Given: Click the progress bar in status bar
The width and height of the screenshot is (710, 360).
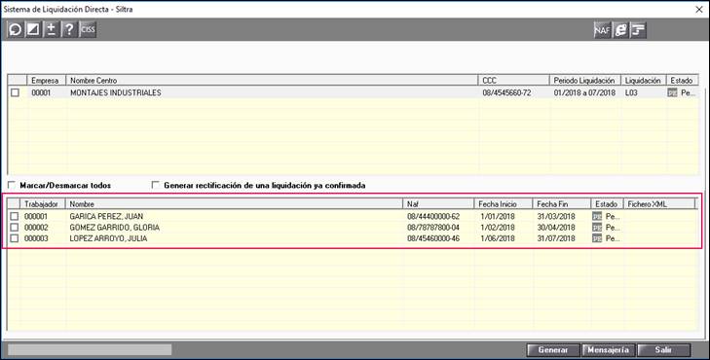Looking at the screenshot, I should [x=90, y=349].
